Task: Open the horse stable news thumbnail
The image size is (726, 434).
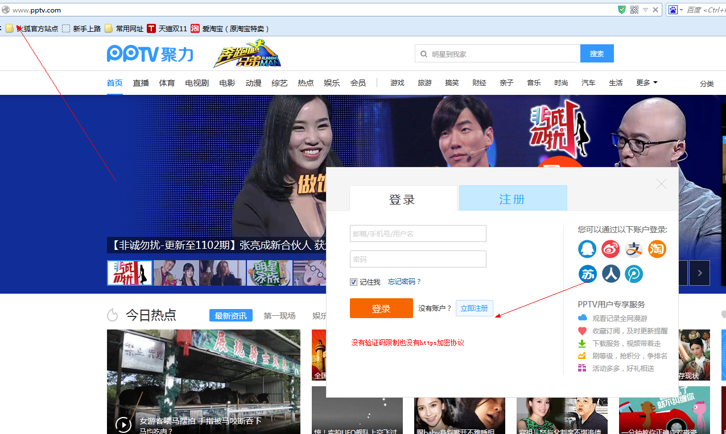Action: 204,382
